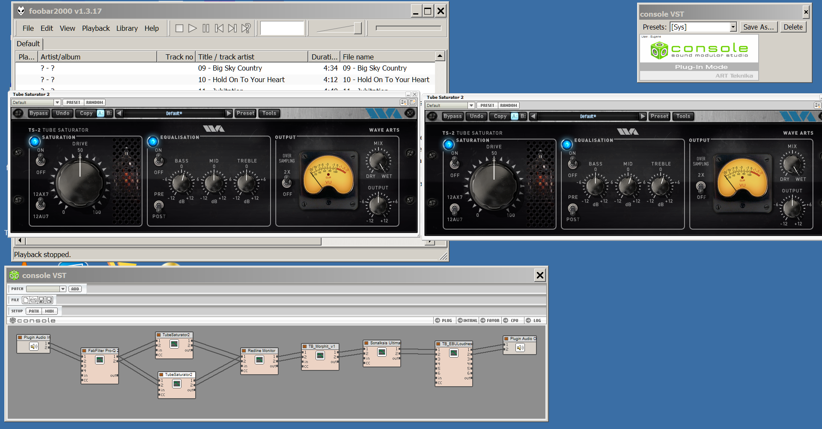Play a random track in foobar2000
Viewport: 822px width, 429px height.
(246, 28)
